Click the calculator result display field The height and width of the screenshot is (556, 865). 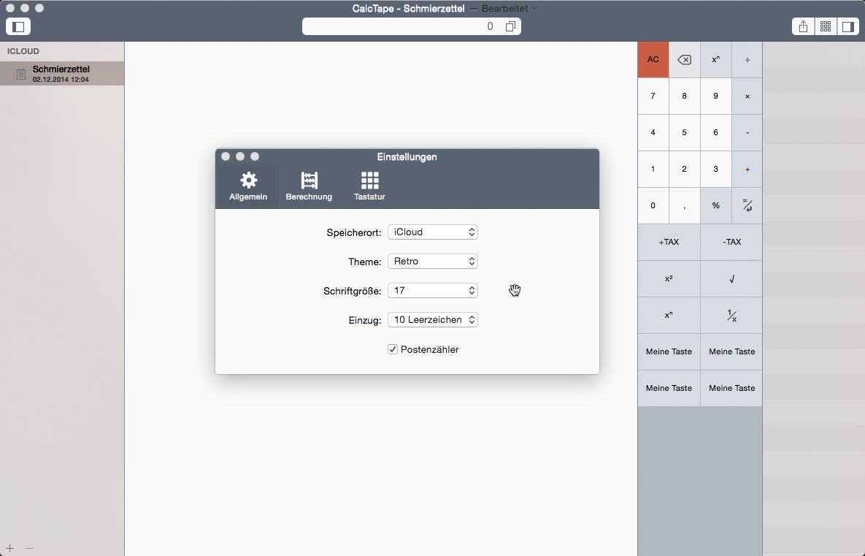point(401,26)
